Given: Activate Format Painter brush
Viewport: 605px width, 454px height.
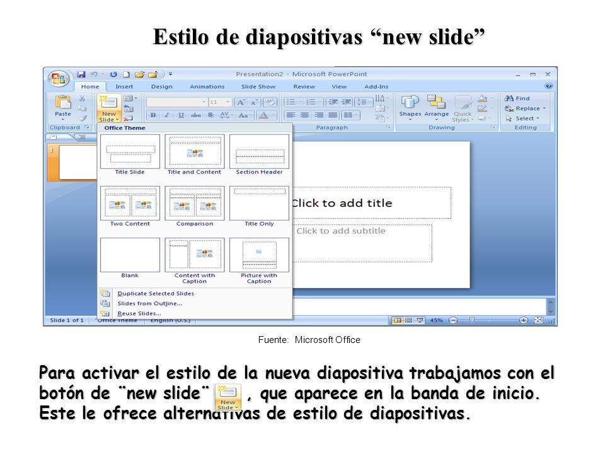Looking at the screenshot, I should (82, 118).
